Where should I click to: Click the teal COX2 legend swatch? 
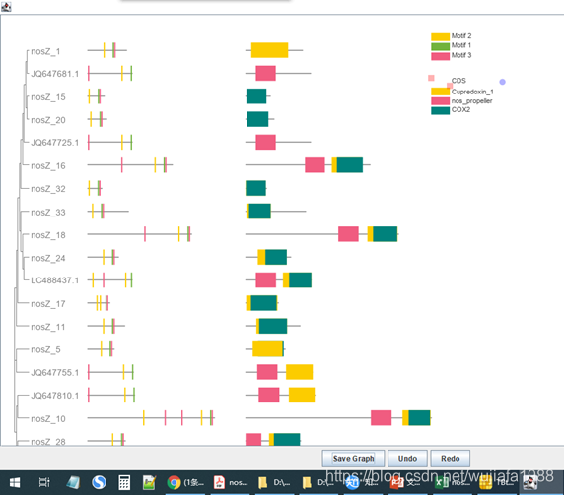tap(441, 110)
